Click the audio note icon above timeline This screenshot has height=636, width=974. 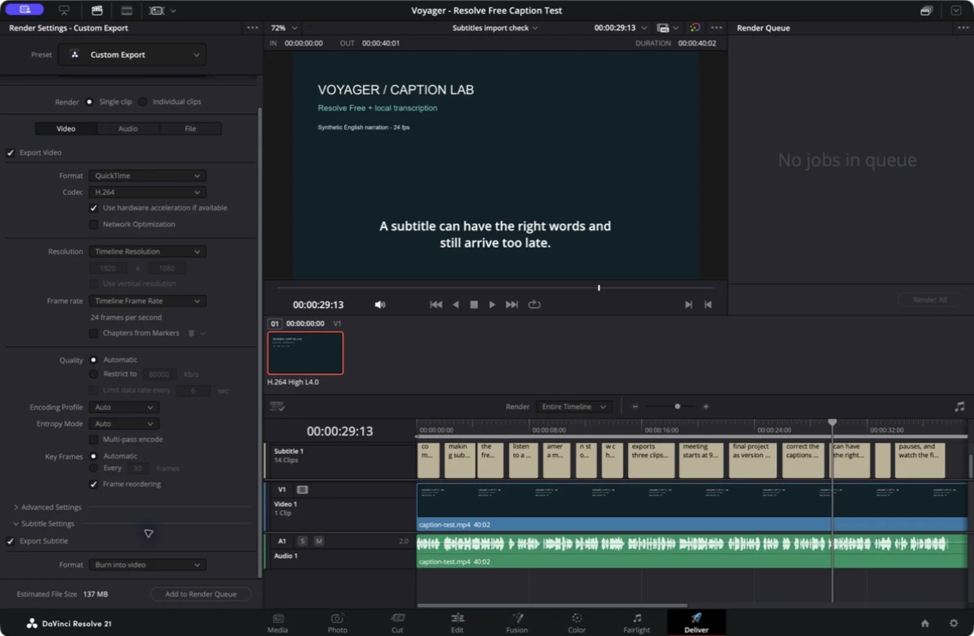(x=959, y=407)
